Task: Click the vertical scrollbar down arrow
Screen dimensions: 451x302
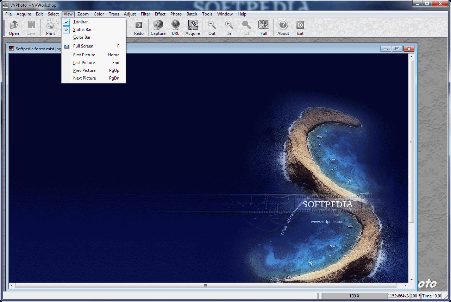Action: coord(411,279)
